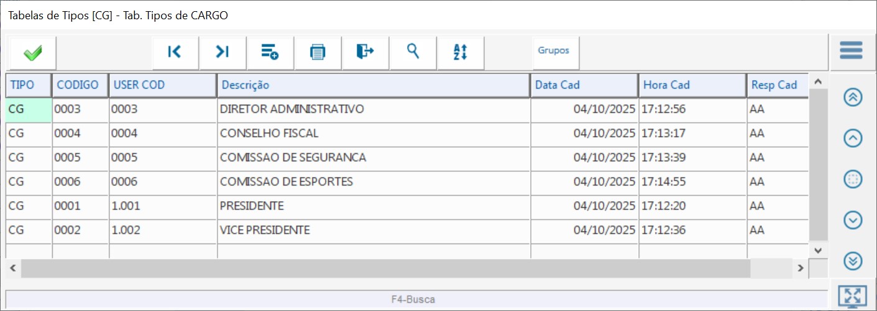Open search with magnifying glass icon
Screen dimensions: 877x311
click(x=413, y=52)
